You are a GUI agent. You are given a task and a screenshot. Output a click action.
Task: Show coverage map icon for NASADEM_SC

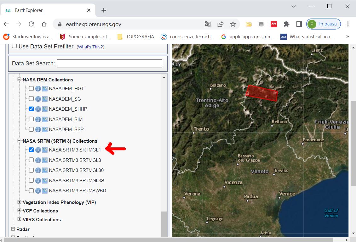coord(45,99)
